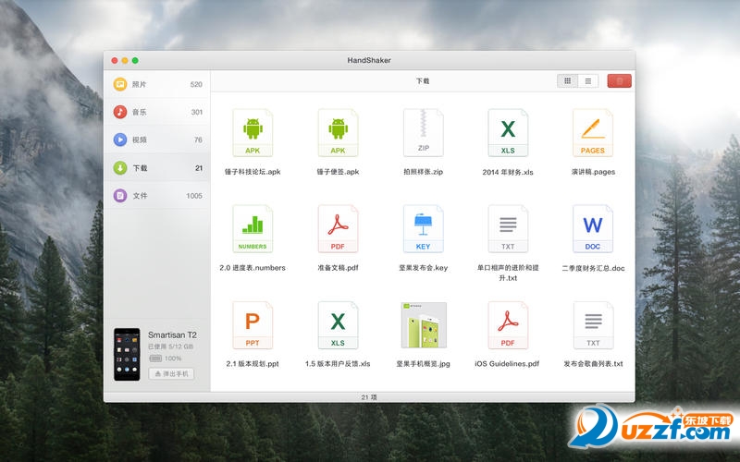740x462 pixels.
Task: Click the 2014 年财务.xls file name
Action: tap(508, 172)
